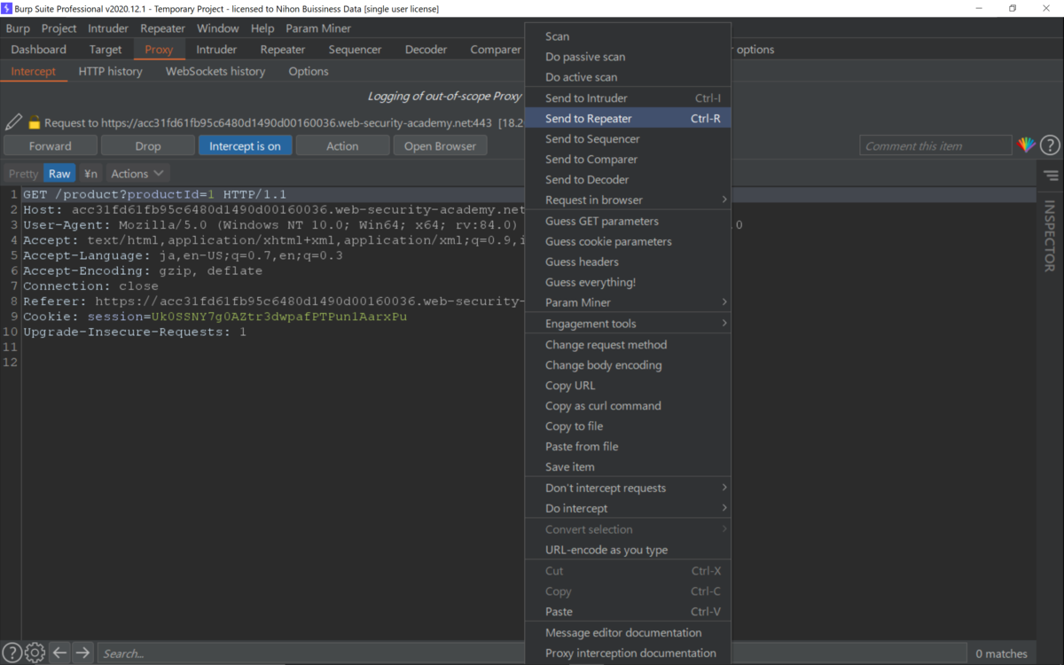
Task: Switch to Raw view
Action: pos(60,174)
